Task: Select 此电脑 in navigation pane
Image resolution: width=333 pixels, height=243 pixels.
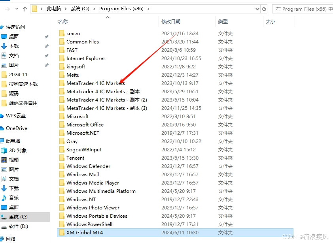Action: click(x=13, y=141)
